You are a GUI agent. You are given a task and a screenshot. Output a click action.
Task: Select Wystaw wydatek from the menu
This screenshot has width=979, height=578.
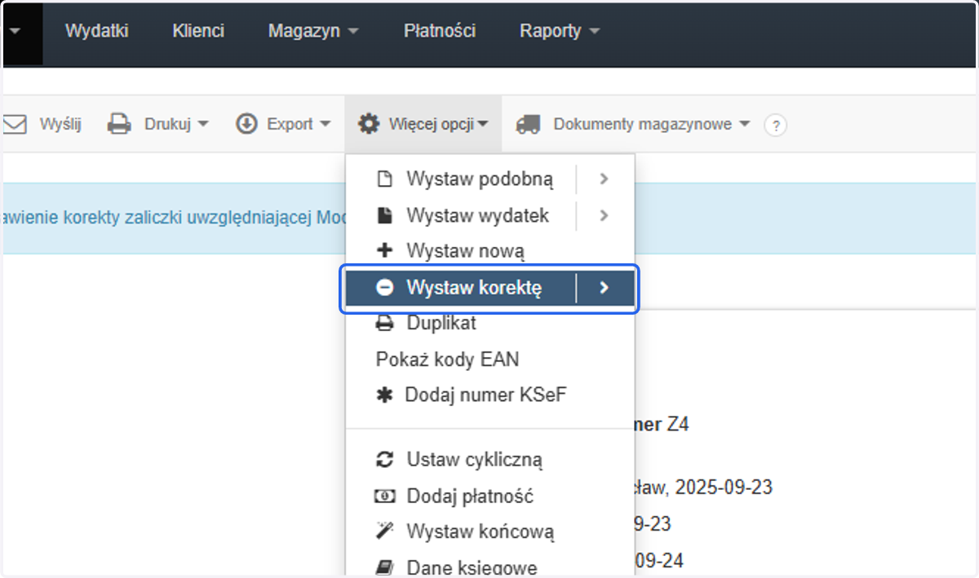pos(478,216)
